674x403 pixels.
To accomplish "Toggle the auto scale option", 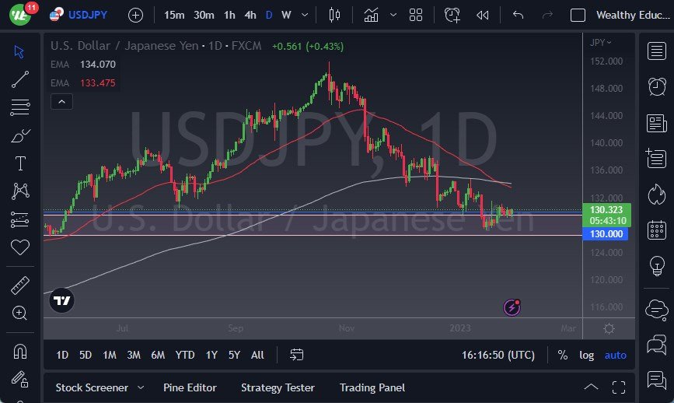I will coord(616,355).
